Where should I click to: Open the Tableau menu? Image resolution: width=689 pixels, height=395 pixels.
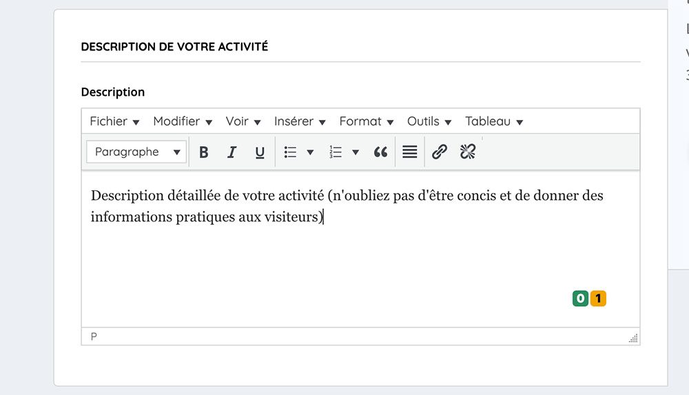494,121
